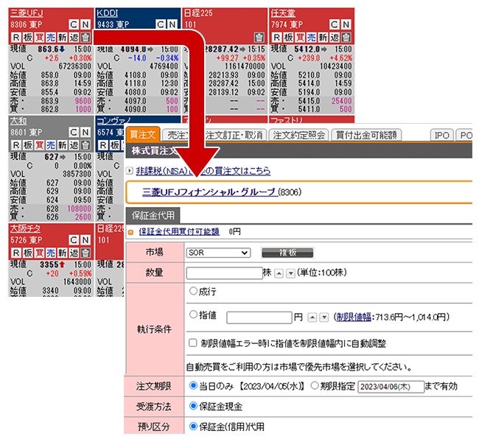This screenshot has height=442, width=479.
Task: Click the N icon on the 任天堂 card
Action: [x=346, y=24]
